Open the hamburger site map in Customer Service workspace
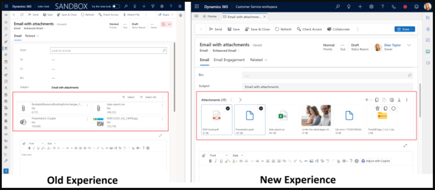This screenshot has width=435, height=190. [x=196, y=16]
